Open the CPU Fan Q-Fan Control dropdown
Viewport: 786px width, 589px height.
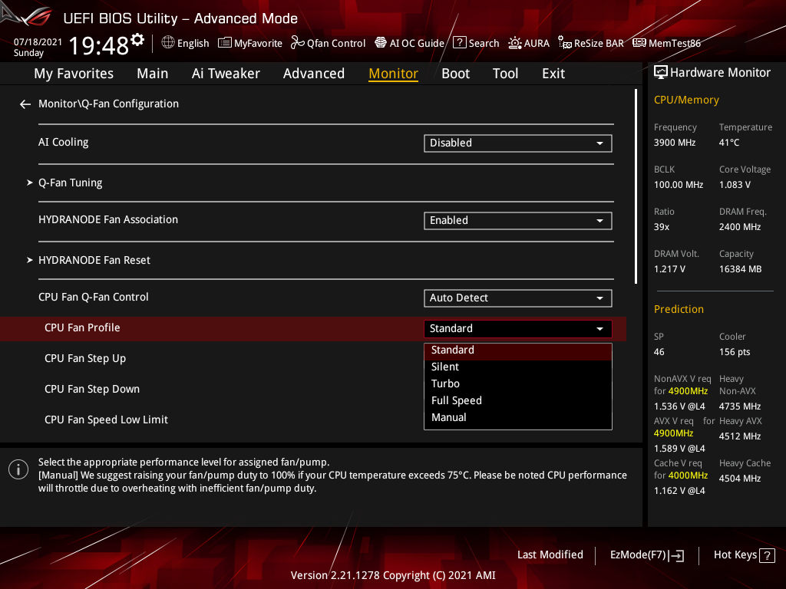coord(517,298)
